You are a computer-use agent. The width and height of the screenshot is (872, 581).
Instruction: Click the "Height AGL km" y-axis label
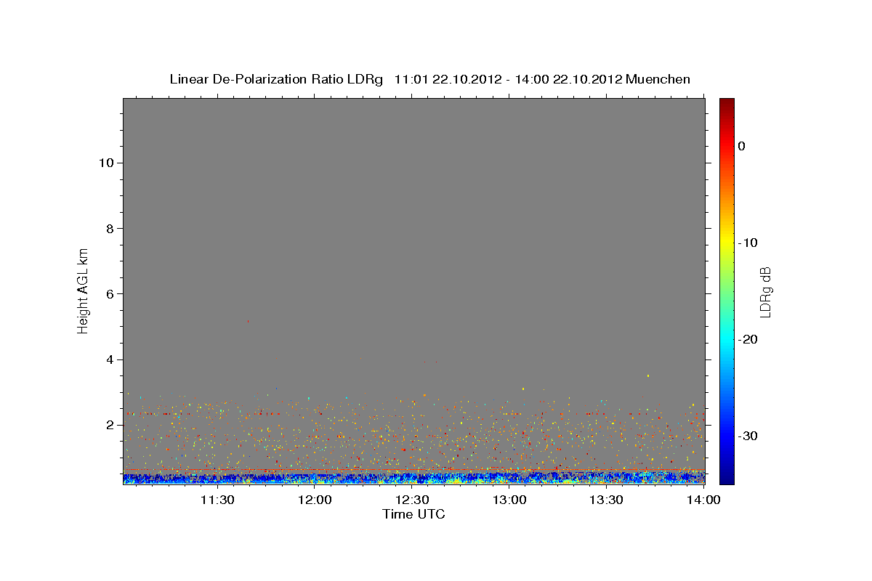click(x=84, y=290)
